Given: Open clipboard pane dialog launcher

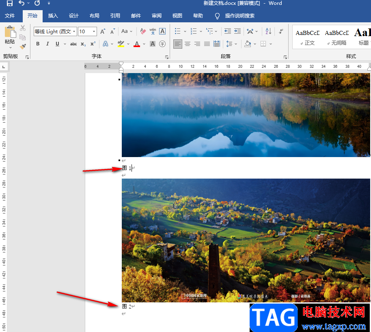Looking at the screenshot, I should (x=27, y=57).
